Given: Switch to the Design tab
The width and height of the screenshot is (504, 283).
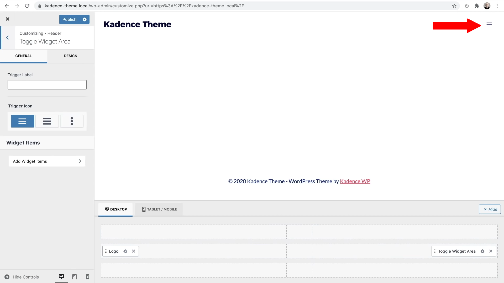Looking at the screenshot, I should coord(71,56).
